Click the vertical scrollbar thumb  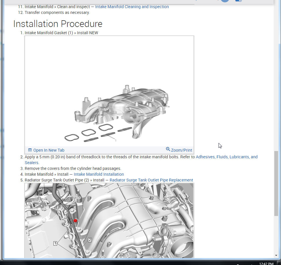coord(276,183)
